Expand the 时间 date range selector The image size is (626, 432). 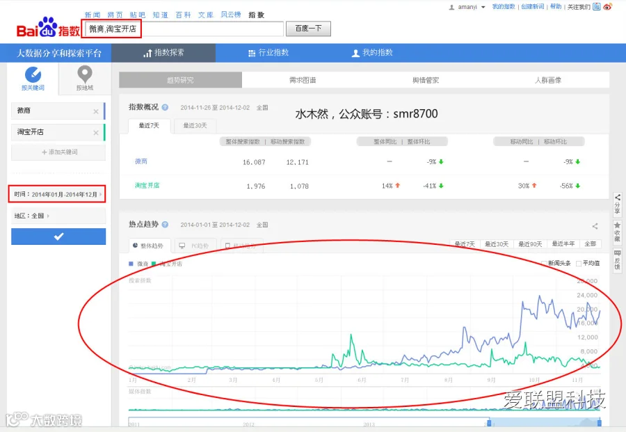(58, 194)
